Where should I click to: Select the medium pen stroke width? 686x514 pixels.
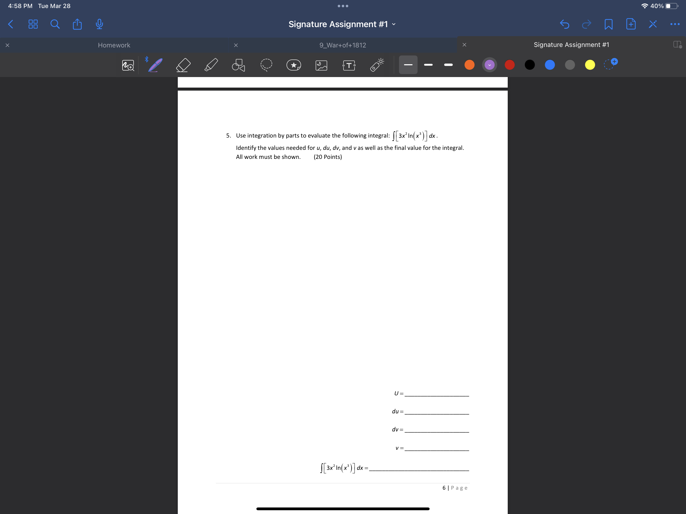tap(428, 65)
